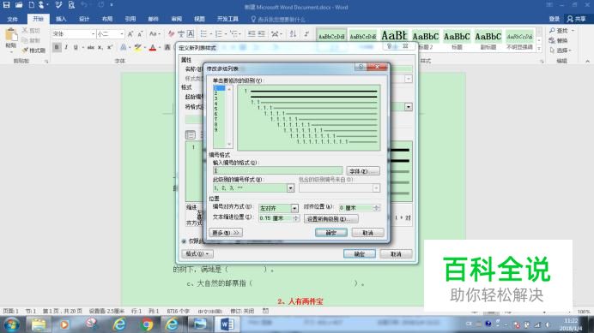Switch to the 开发工具 tab
Viewport: 594px width, 333px height.
[x=227, y=19]
